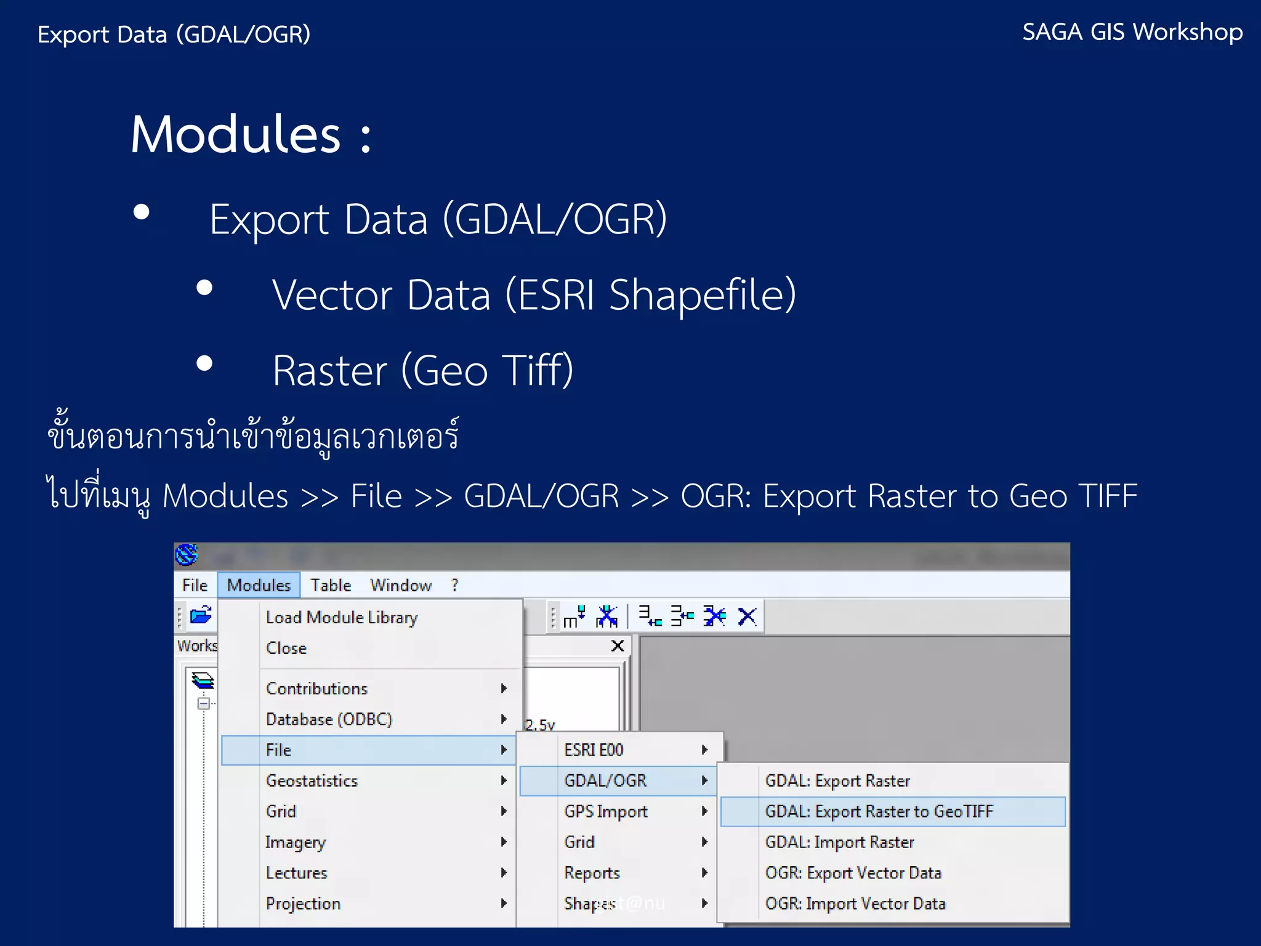The image size is (1261, 946).
Task: Select OGR: Export Vector Data
Action: click(893, 873)
